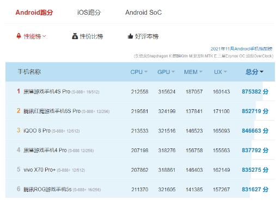The image size is (276, 206).
Task: Select total score 837792 分
Action: pyautogui.click(x=255, y=150)
